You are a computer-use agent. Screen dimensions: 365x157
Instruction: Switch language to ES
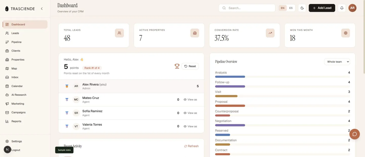click(x=291, y=8)
